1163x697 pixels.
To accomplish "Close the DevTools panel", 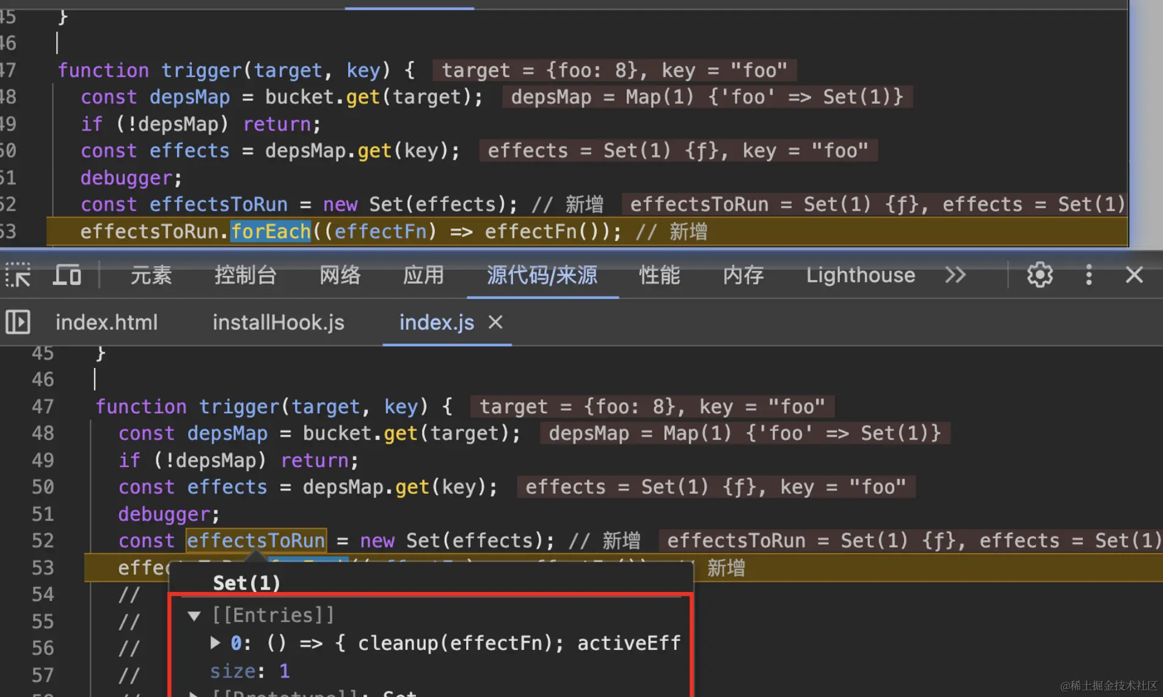I will [1134, 275].
